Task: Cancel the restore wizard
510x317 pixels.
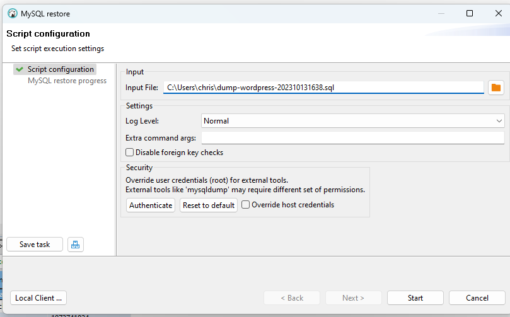Action: click(x=477, y=298)
